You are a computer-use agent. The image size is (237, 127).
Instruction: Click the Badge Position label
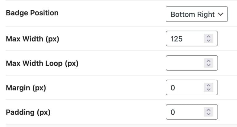click(32, 13)
